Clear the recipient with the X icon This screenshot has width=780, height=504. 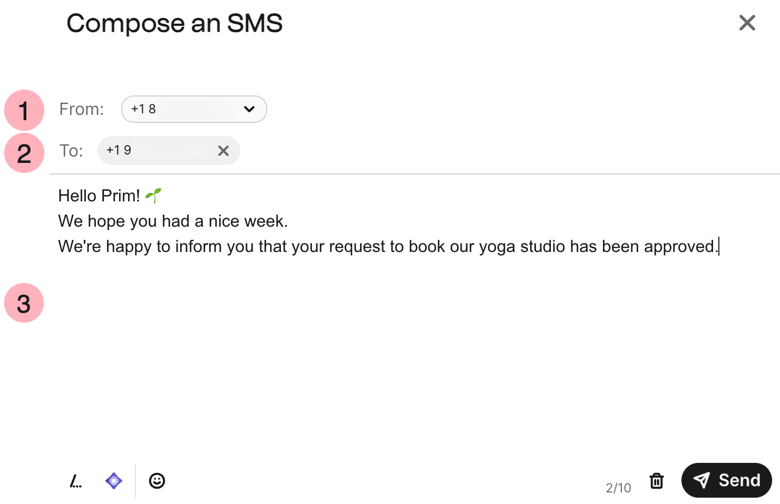click(223, 151)
